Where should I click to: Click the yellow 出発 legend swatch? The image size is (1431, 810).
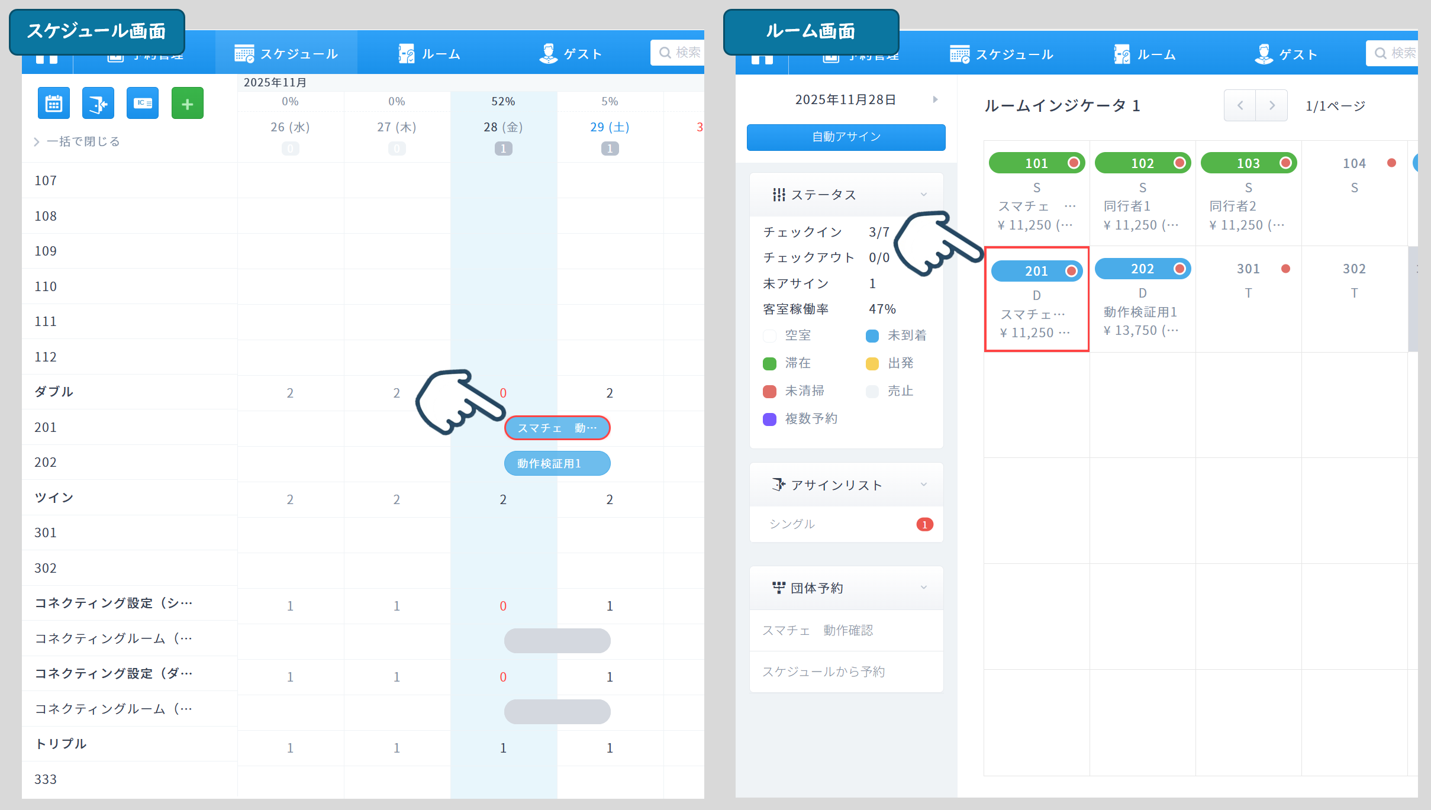(x=872, y=364)
